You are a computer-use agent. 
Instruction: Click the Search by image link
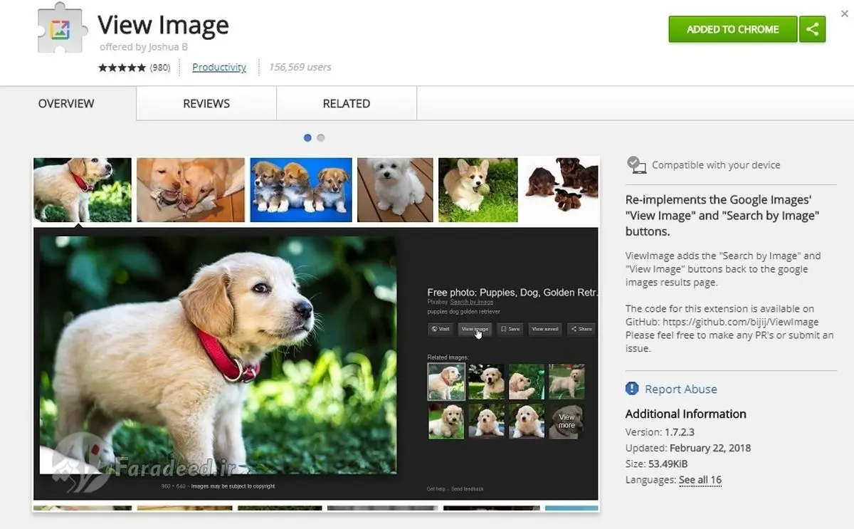pos(471,302)
